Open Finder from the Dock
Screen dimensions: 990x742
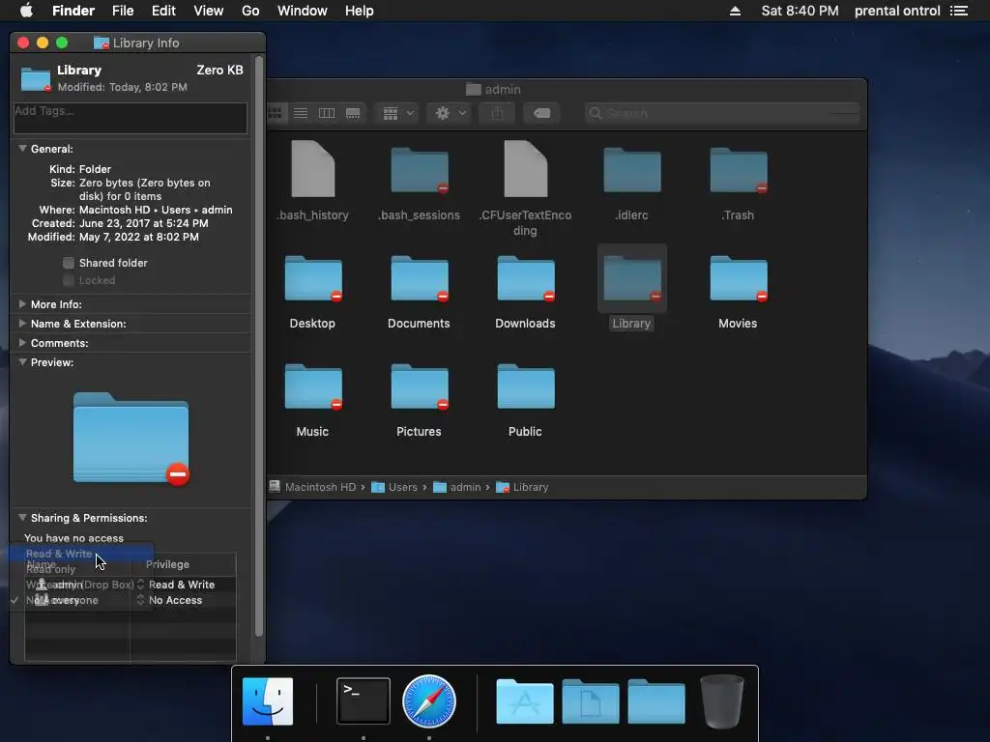click(x=268, y=701)
